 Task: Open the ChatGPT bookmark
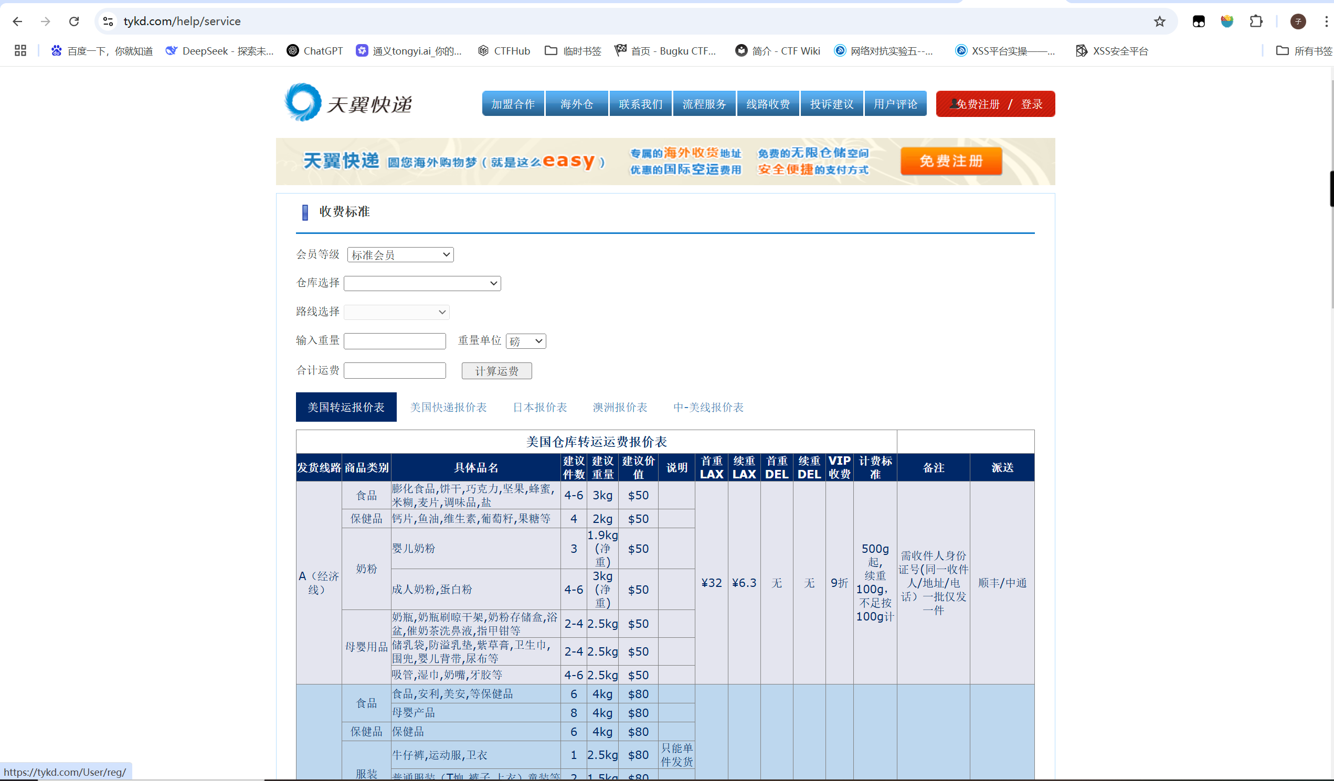[x=314, y=51]
